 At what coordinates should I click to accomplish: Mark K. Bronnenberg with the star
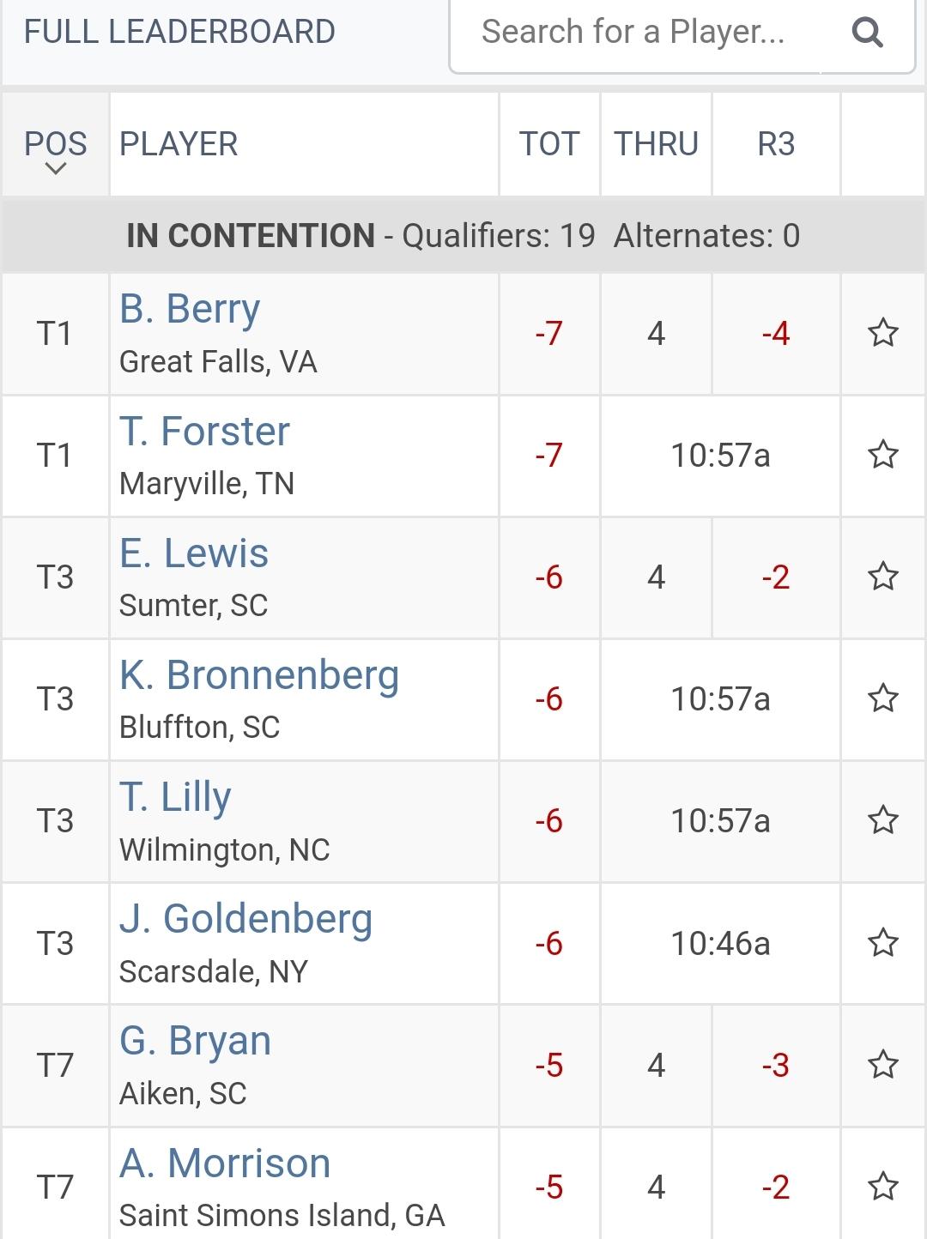[883, 698]
